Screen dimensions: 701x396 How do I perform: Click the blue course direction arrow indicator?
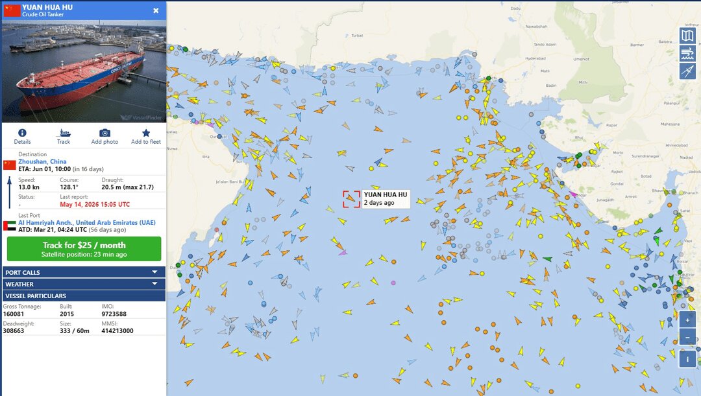(x=9, y=192)
